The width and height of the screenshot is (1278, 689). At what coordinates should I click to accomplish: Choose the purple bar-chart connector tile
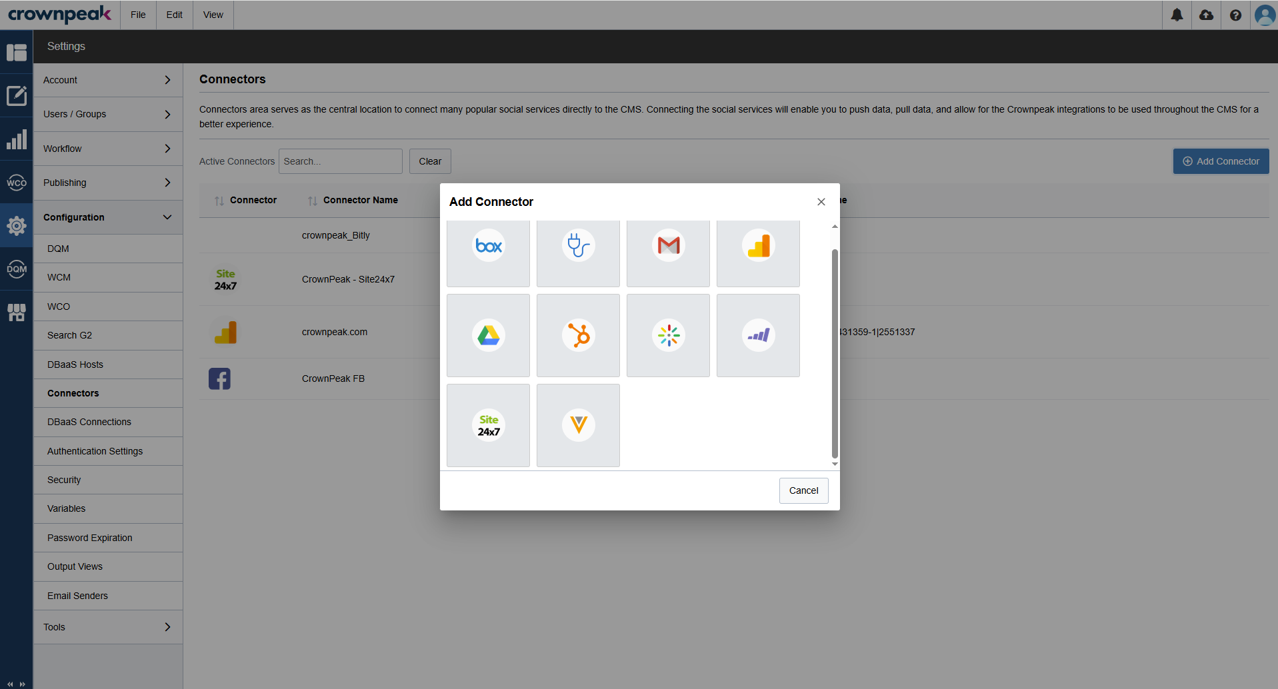click(758, 335)
